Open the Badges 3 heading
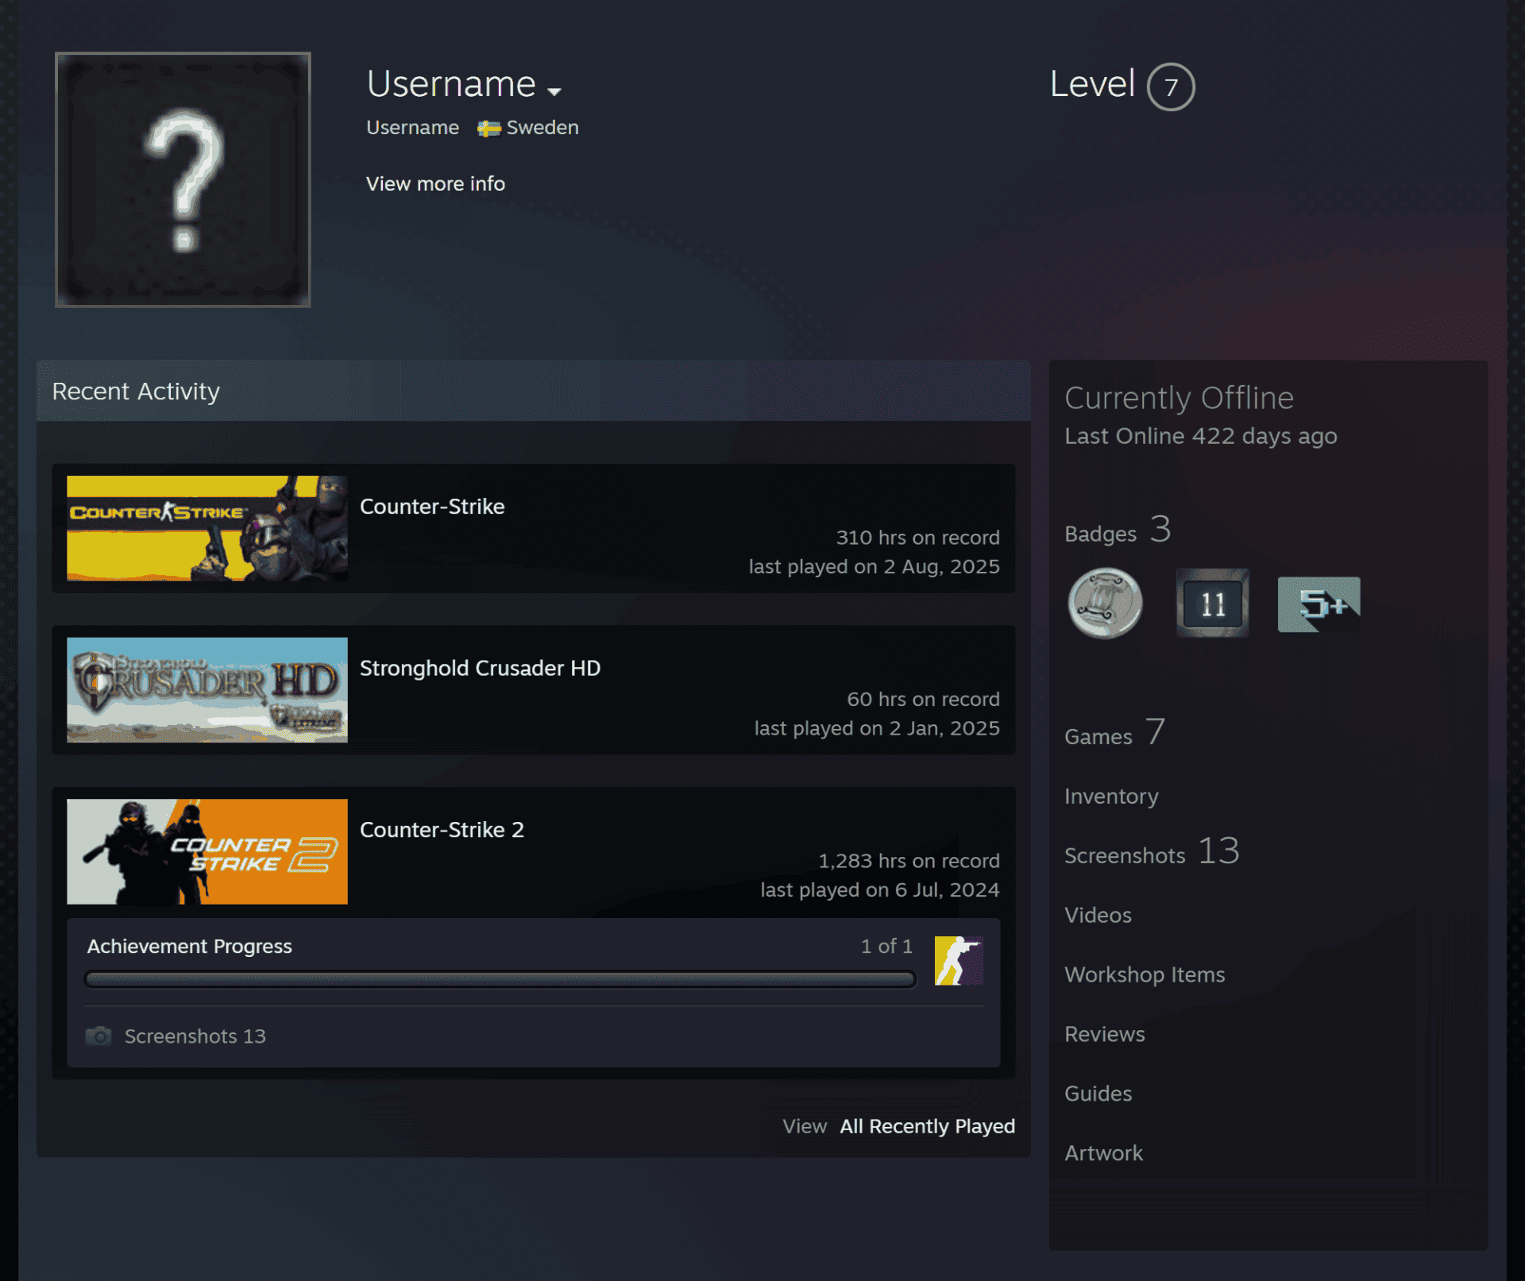This screenshot has width=1525, height=1281. (x=1118, y=530)
